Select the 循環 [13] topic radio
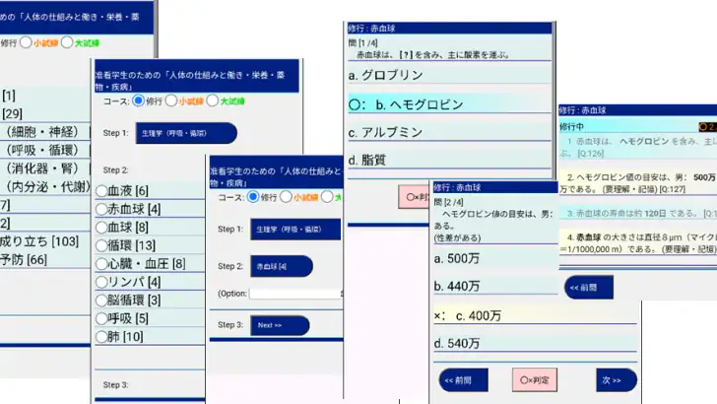 101,245
